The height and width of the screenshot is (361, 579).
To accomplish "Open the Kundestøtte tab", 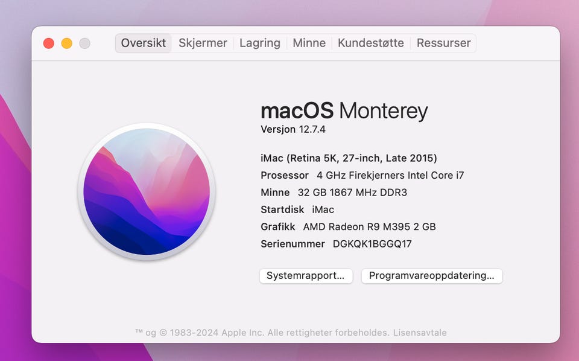I will point(371,43).
